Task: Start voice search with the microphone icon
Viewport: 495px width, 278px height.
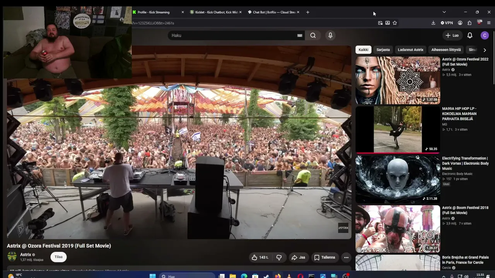Action: click(x=330, y=36)
